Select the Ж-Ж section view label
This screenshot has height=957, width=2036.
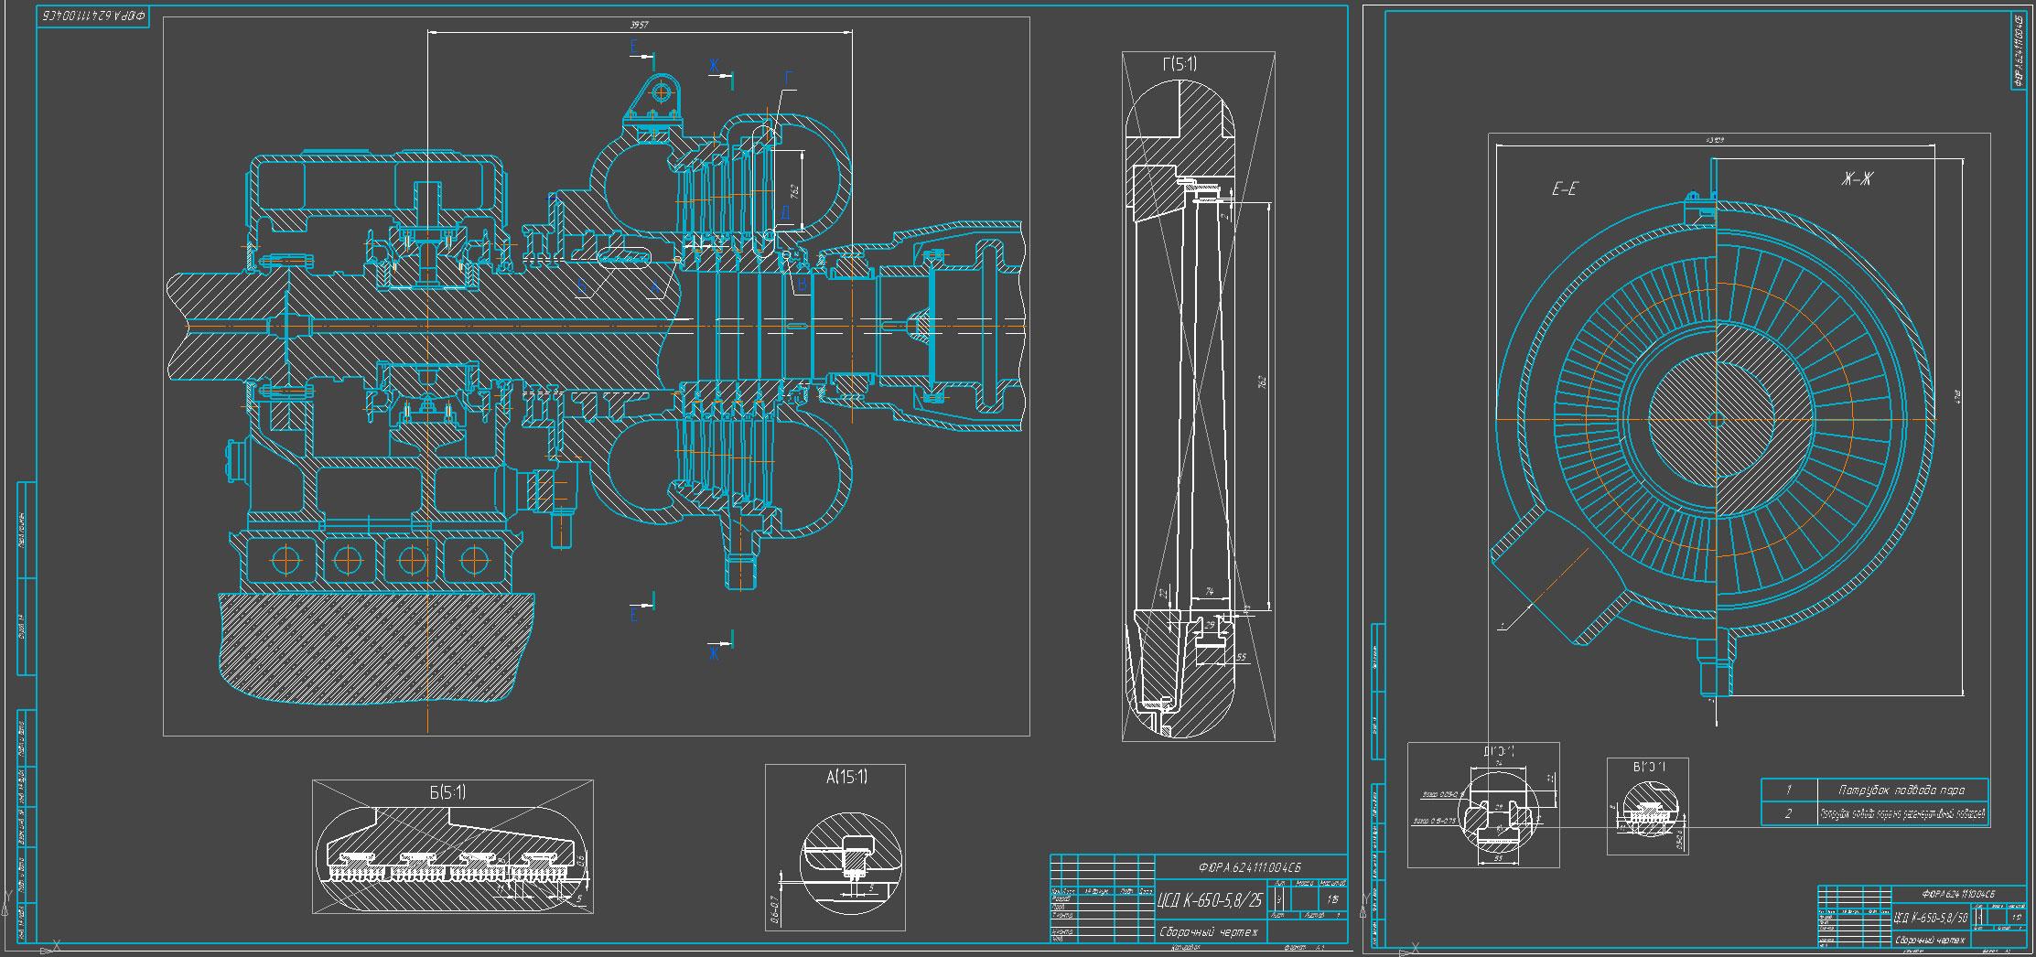[x=1856, y=180]
